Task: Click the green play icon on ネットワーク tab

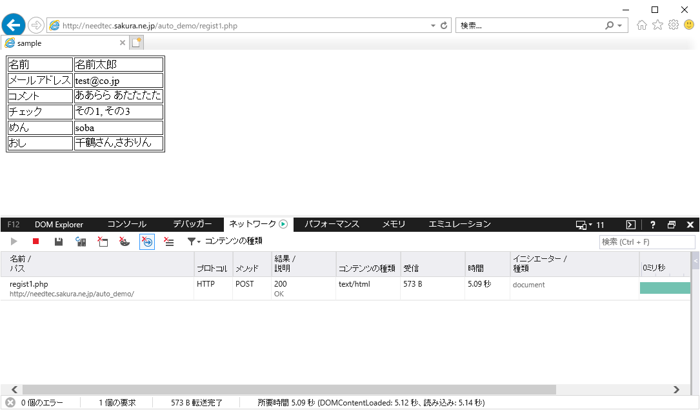Action: 283,224
